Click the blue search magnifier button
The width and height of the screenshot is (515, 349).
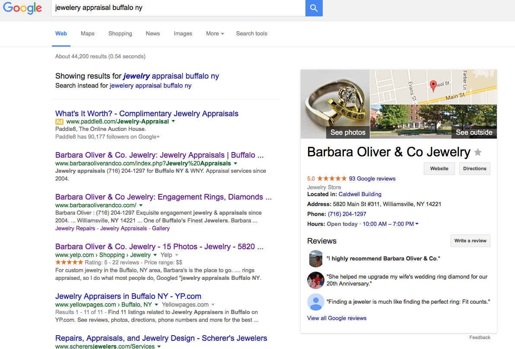click(314, 8)
